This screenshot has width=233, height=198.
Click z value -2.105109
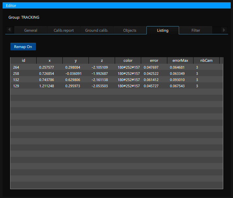pyautogui.click(x=100, y=67)
